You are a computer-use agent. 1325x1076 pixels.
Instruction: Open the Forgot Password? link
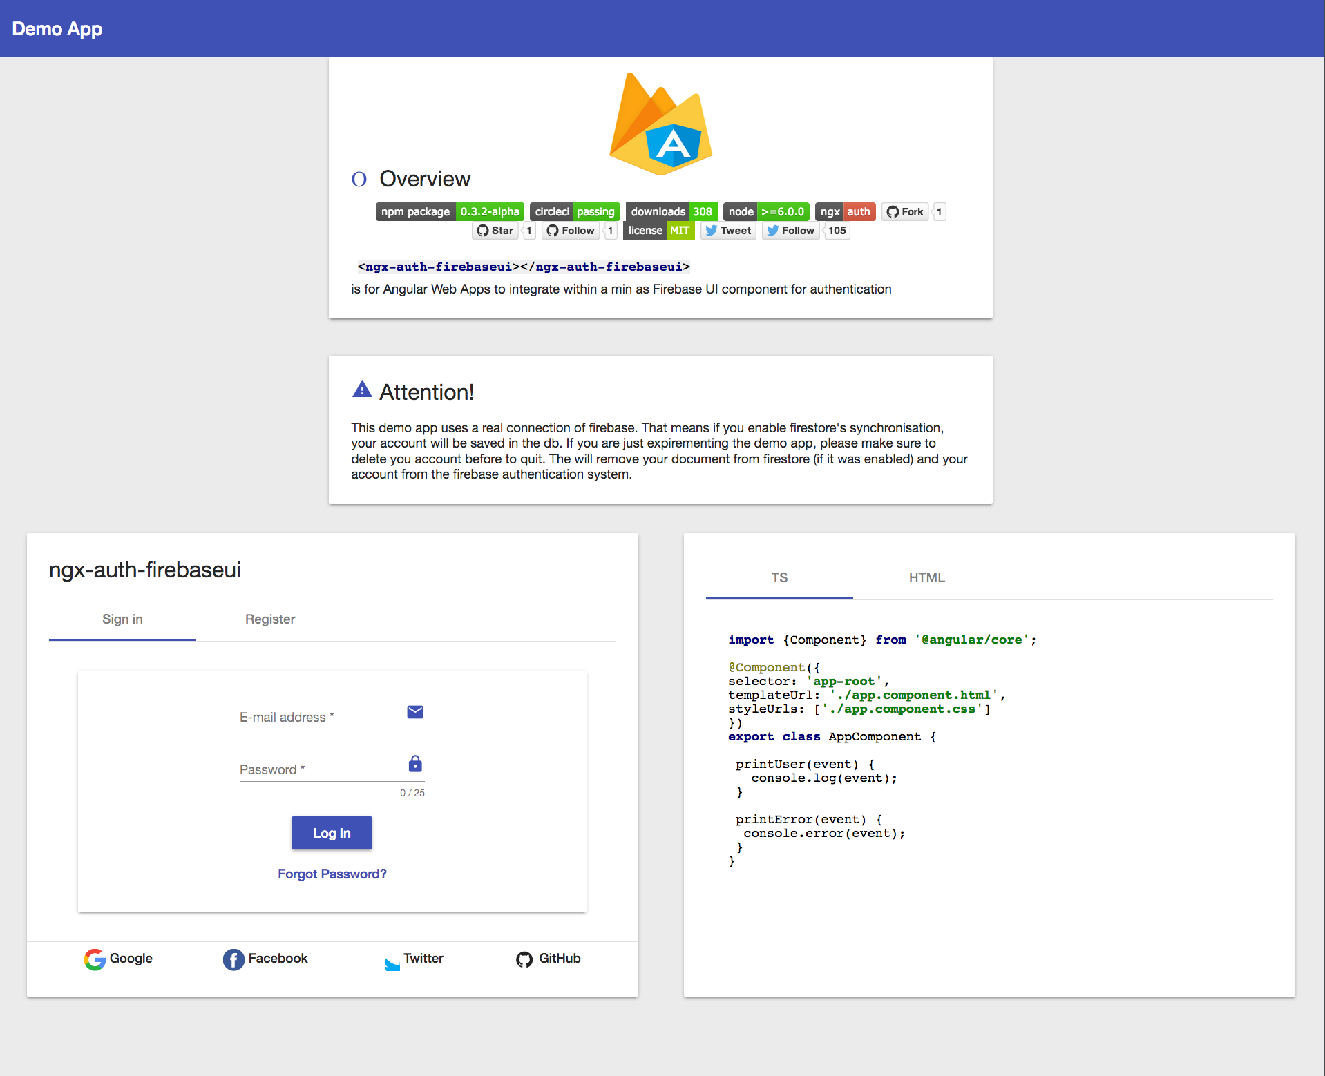[332, 874]
